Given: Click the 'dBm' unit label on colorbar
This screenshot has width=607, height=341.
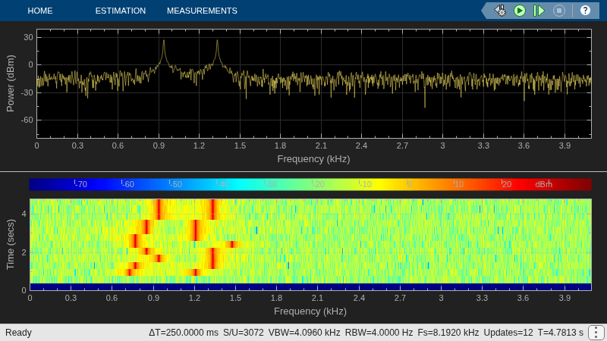Looking at the screenshot, I should tap(543, 184).
